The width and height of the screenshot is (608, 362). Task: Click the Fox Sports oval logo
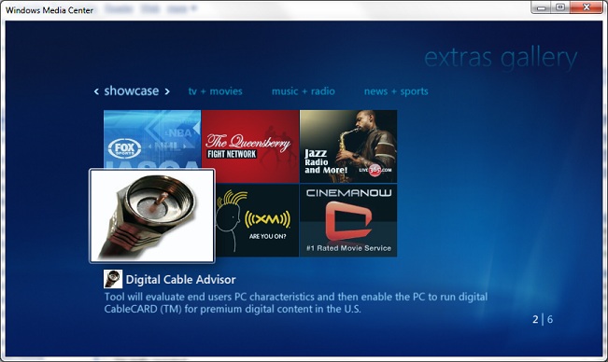click(124, 148)
